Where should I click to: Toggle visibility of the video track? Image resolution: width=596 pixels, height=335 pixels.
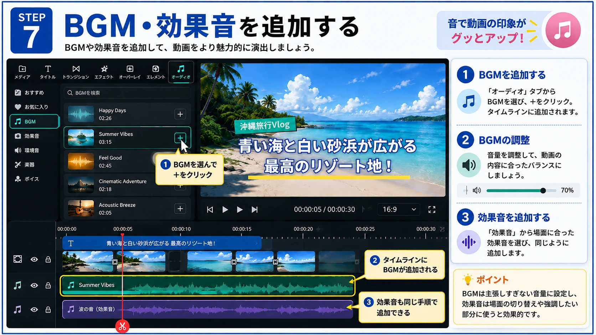34,260
